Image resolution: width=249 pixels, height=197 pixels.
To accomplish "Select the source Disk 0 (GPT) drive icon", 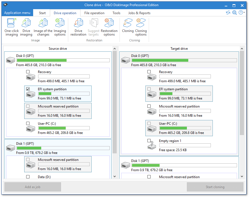I will (x=11, y=60).
